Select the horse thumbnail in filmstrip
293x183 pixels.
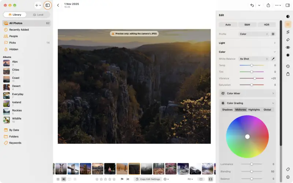61,169
